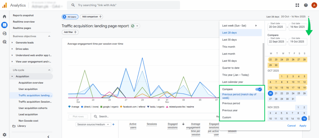Open the Reports icon in left rail
This screenshot has height=138, width=319.
click(4, 25)
